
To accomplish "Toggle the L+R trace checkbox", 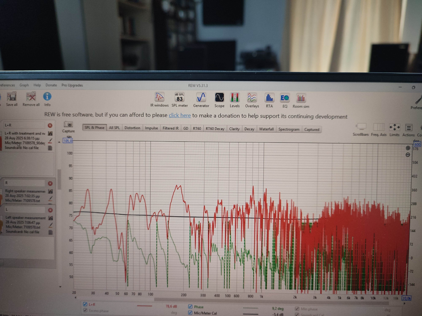I will (85, 304).
